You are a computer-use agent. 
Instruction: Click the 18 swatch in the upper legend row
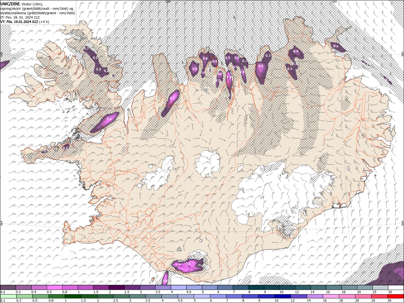coord(349,288)
